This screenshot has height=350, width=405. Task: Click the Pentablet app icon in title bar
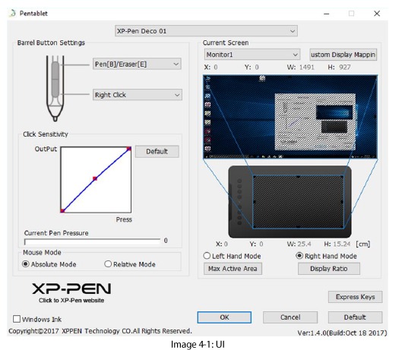pyautogui.click(x=12, y=13)
